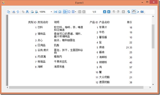Click the 100% zoom level field

point(45,12)
